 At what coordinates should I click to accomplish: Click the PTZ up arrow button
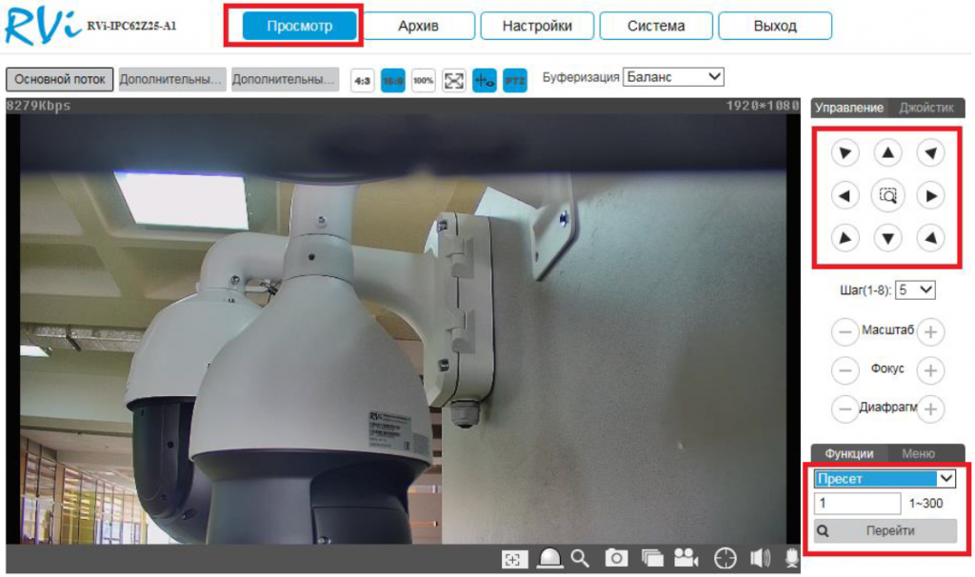pyautogui.click(x=887, y=152)
